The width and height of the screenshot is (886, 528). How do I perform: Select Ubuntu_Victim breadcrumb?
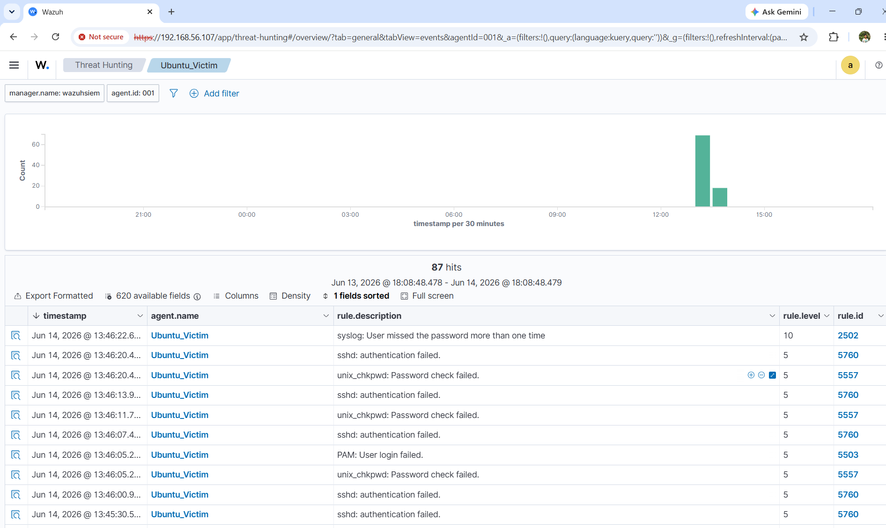point(189,65)
